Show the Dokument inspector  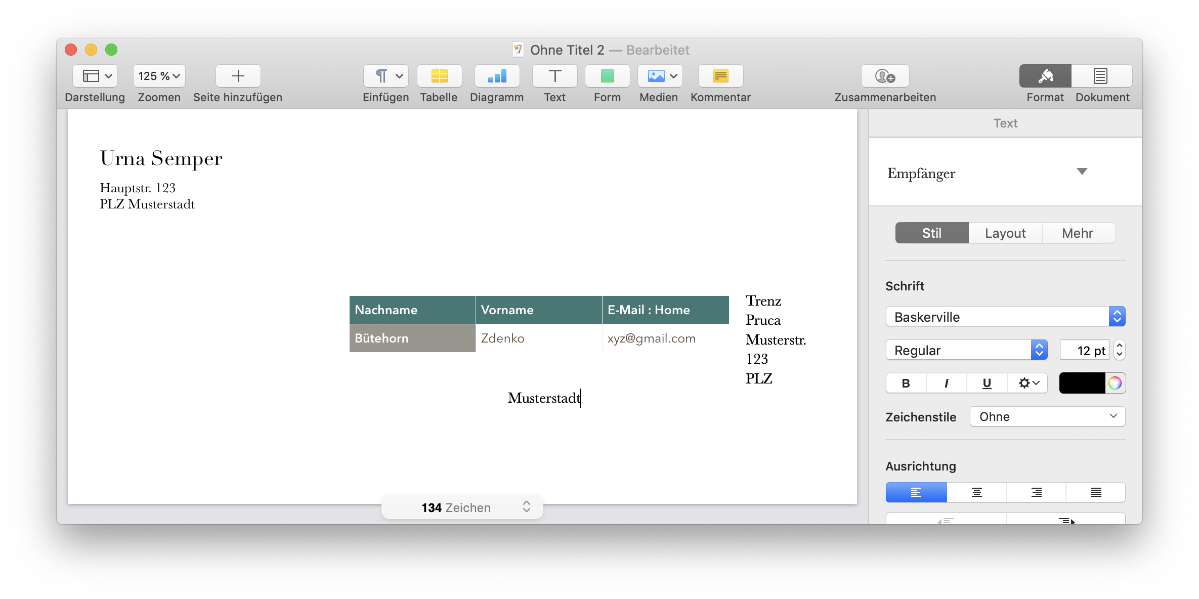tap(1101, 76)
